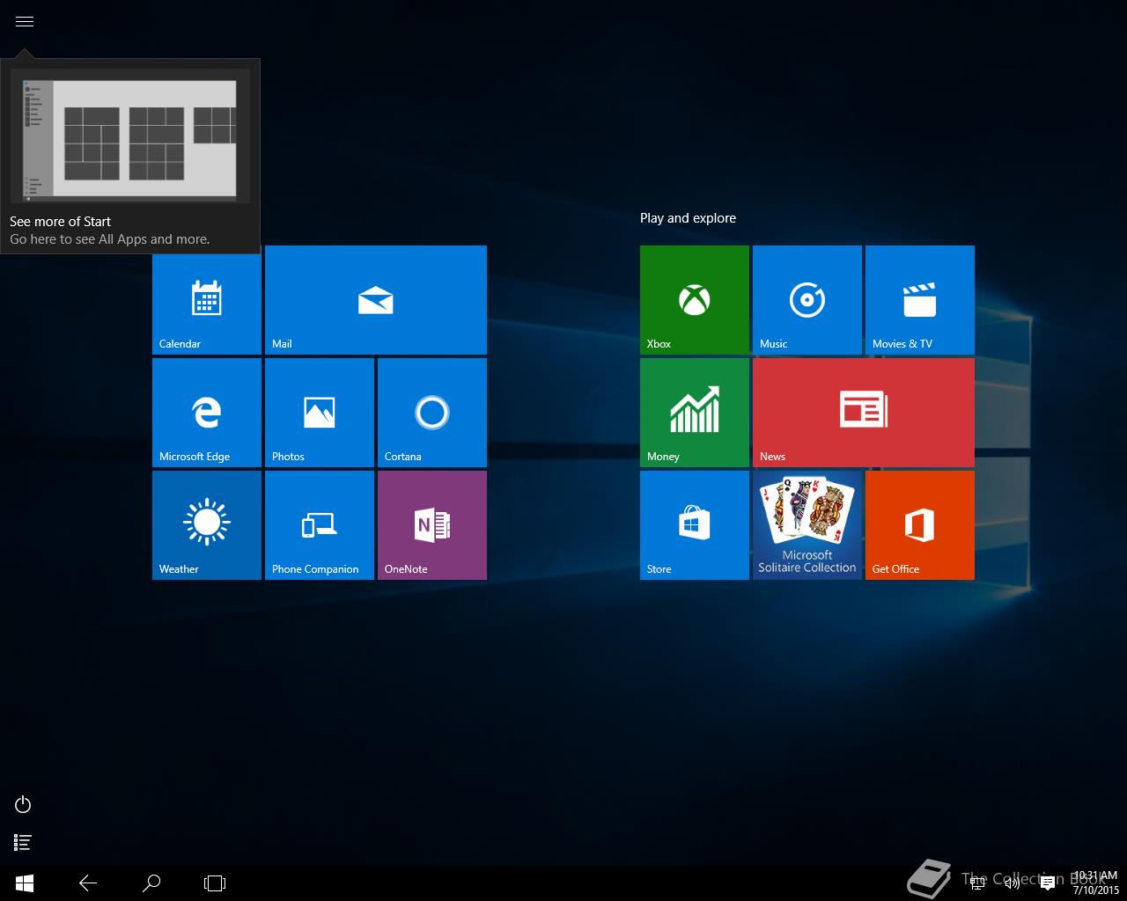This screenshot has width=1127, height=901.
Task: Open the Get Office tile
Action: [x=920, y=525]
